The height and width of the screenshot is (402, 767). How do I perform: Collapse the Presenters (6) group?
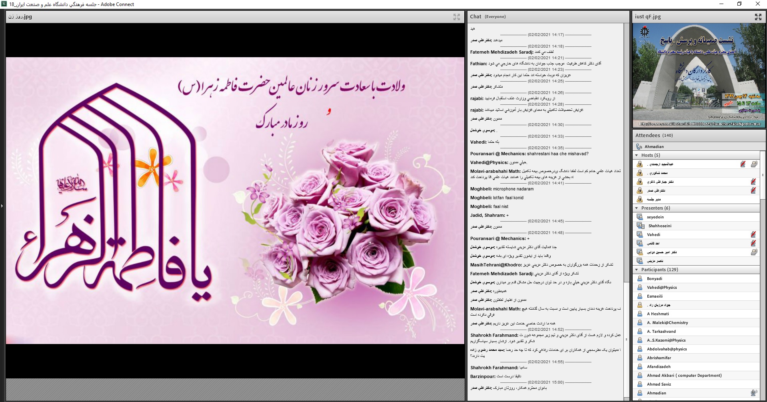637,208
